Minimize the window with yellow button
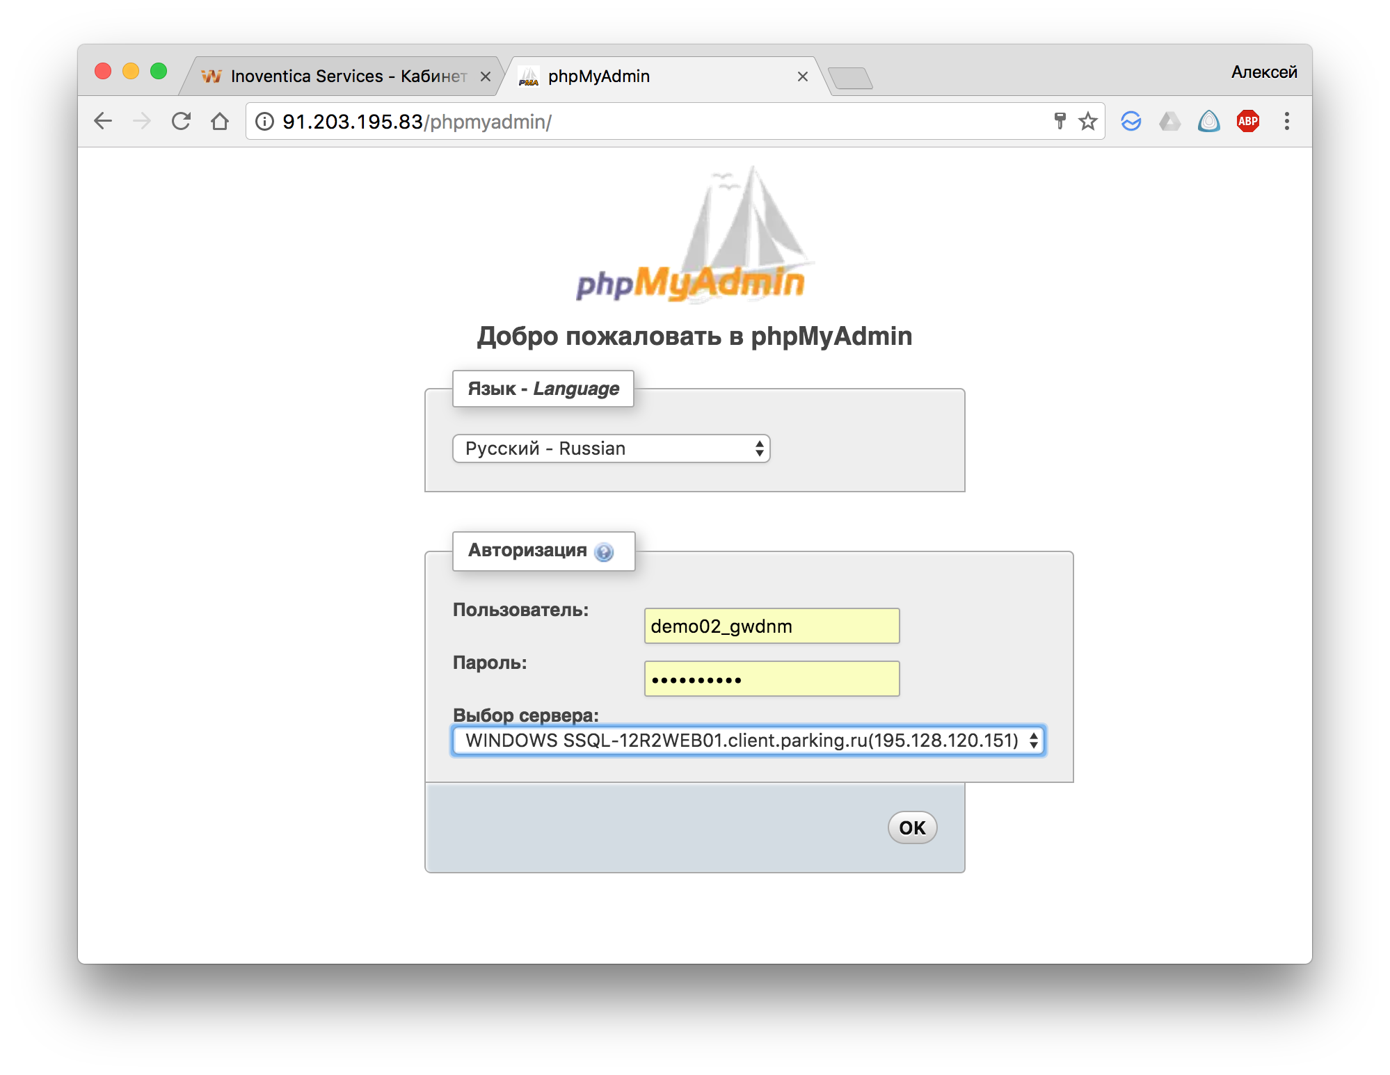Screen dimensions: 1390x1075 click(131, 71)
